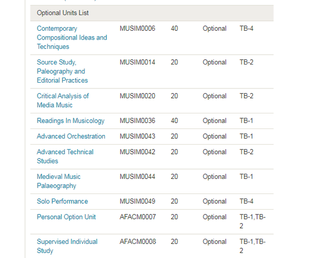Click unit code MUSIM0044 cell
The image size is (313, 258).
click(137, 176)
